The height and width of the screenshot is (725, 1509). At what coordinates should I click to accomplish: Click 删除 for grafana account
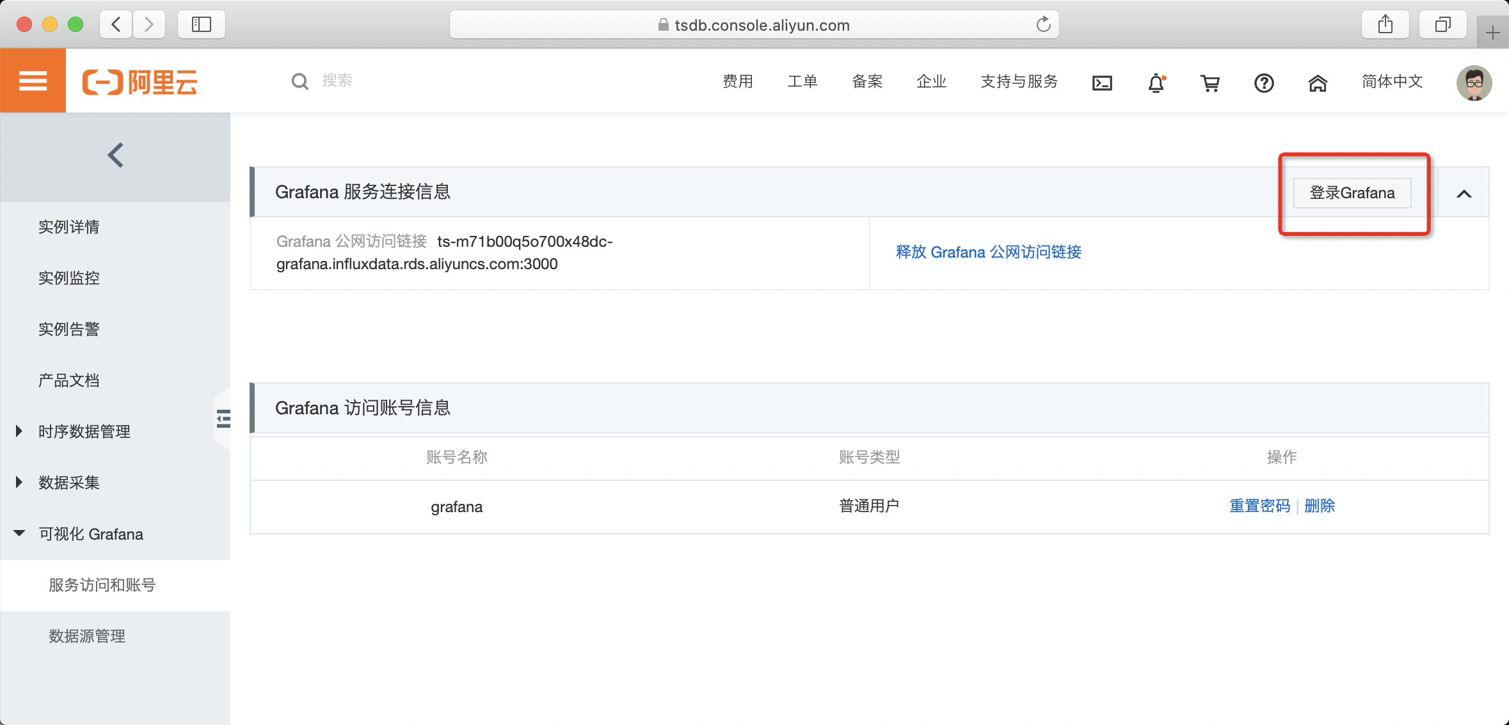point(1320,506)
